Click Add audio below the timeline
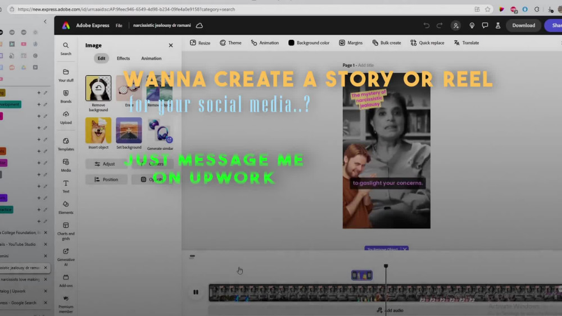This screenshot has height=316, width=562. point(390,310)
